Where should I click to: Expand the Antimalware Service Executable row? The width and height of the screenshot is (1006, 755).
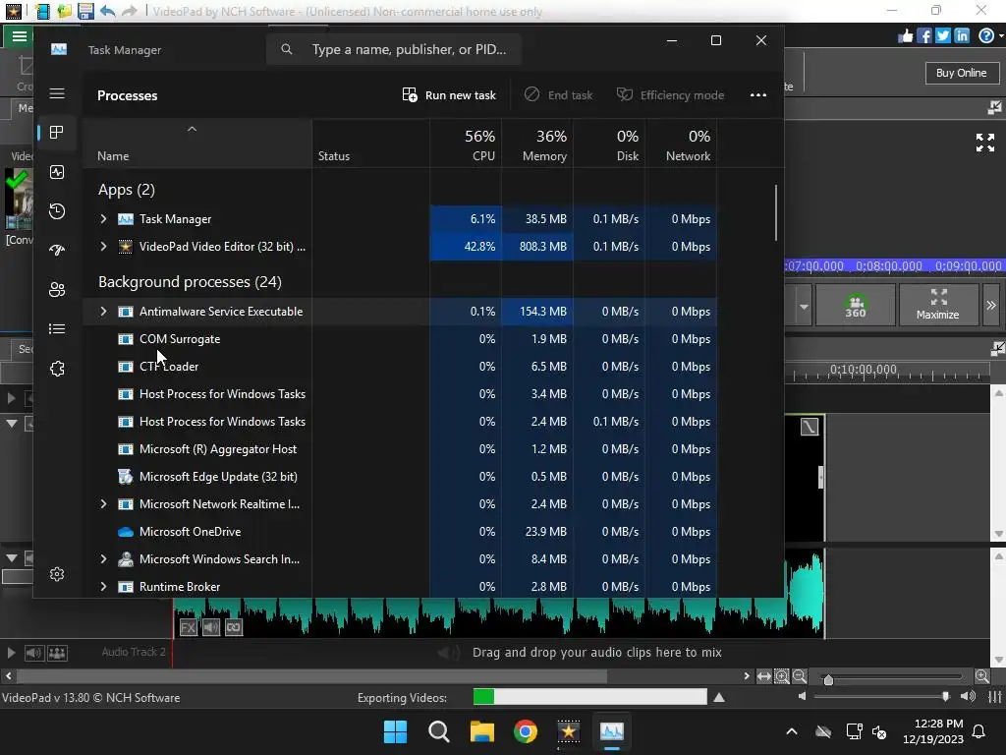point(103,312)
